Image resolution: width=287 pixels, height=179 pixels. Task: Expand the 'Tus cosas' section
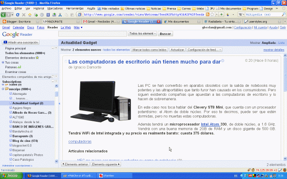click(3, 63)
